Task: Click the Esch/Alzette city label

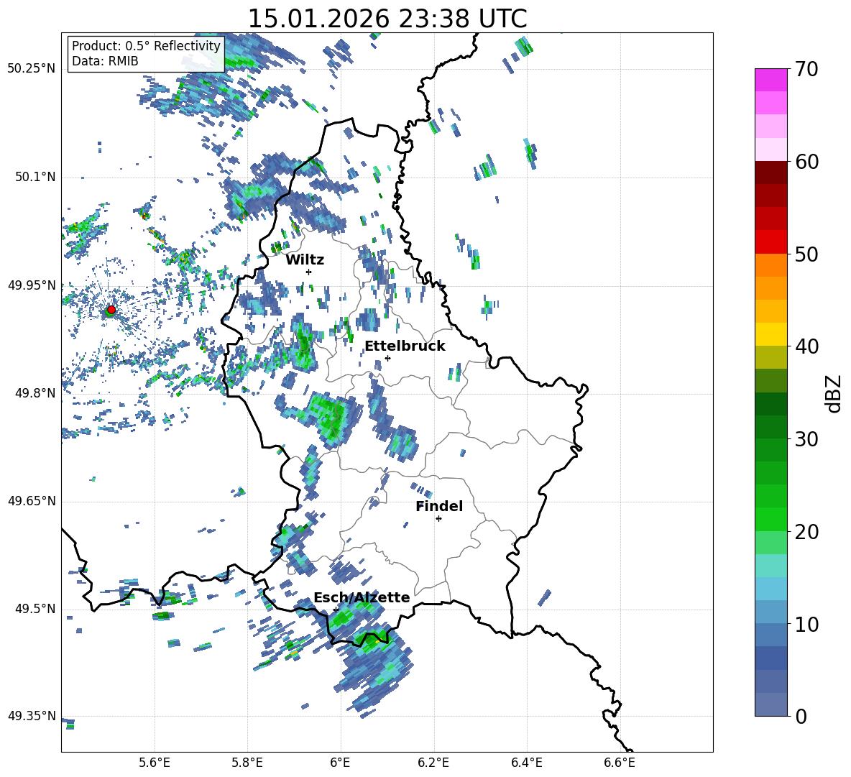Action: click(x=362, y=597)
